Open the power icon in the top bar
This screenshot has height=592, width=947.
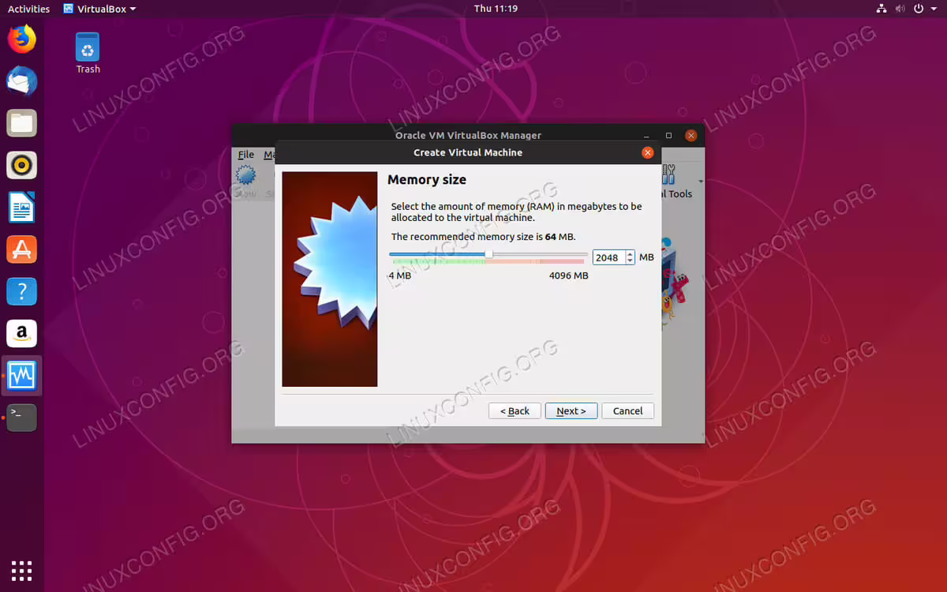(919, 9)
